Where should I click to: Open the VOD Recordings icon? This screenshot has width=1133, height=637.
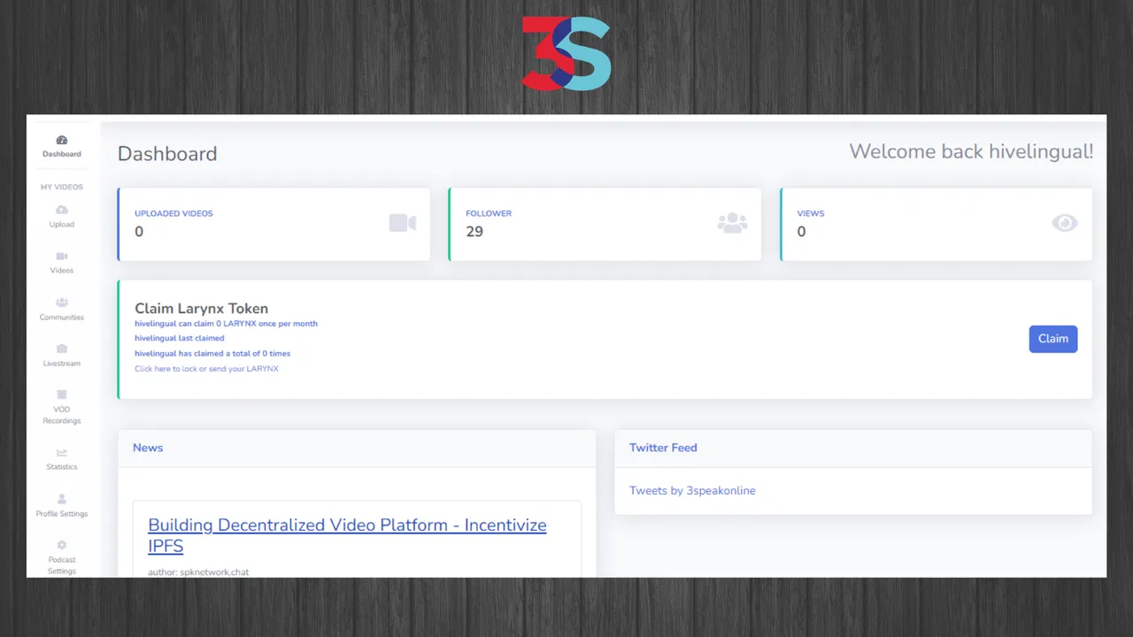[62, 395]
